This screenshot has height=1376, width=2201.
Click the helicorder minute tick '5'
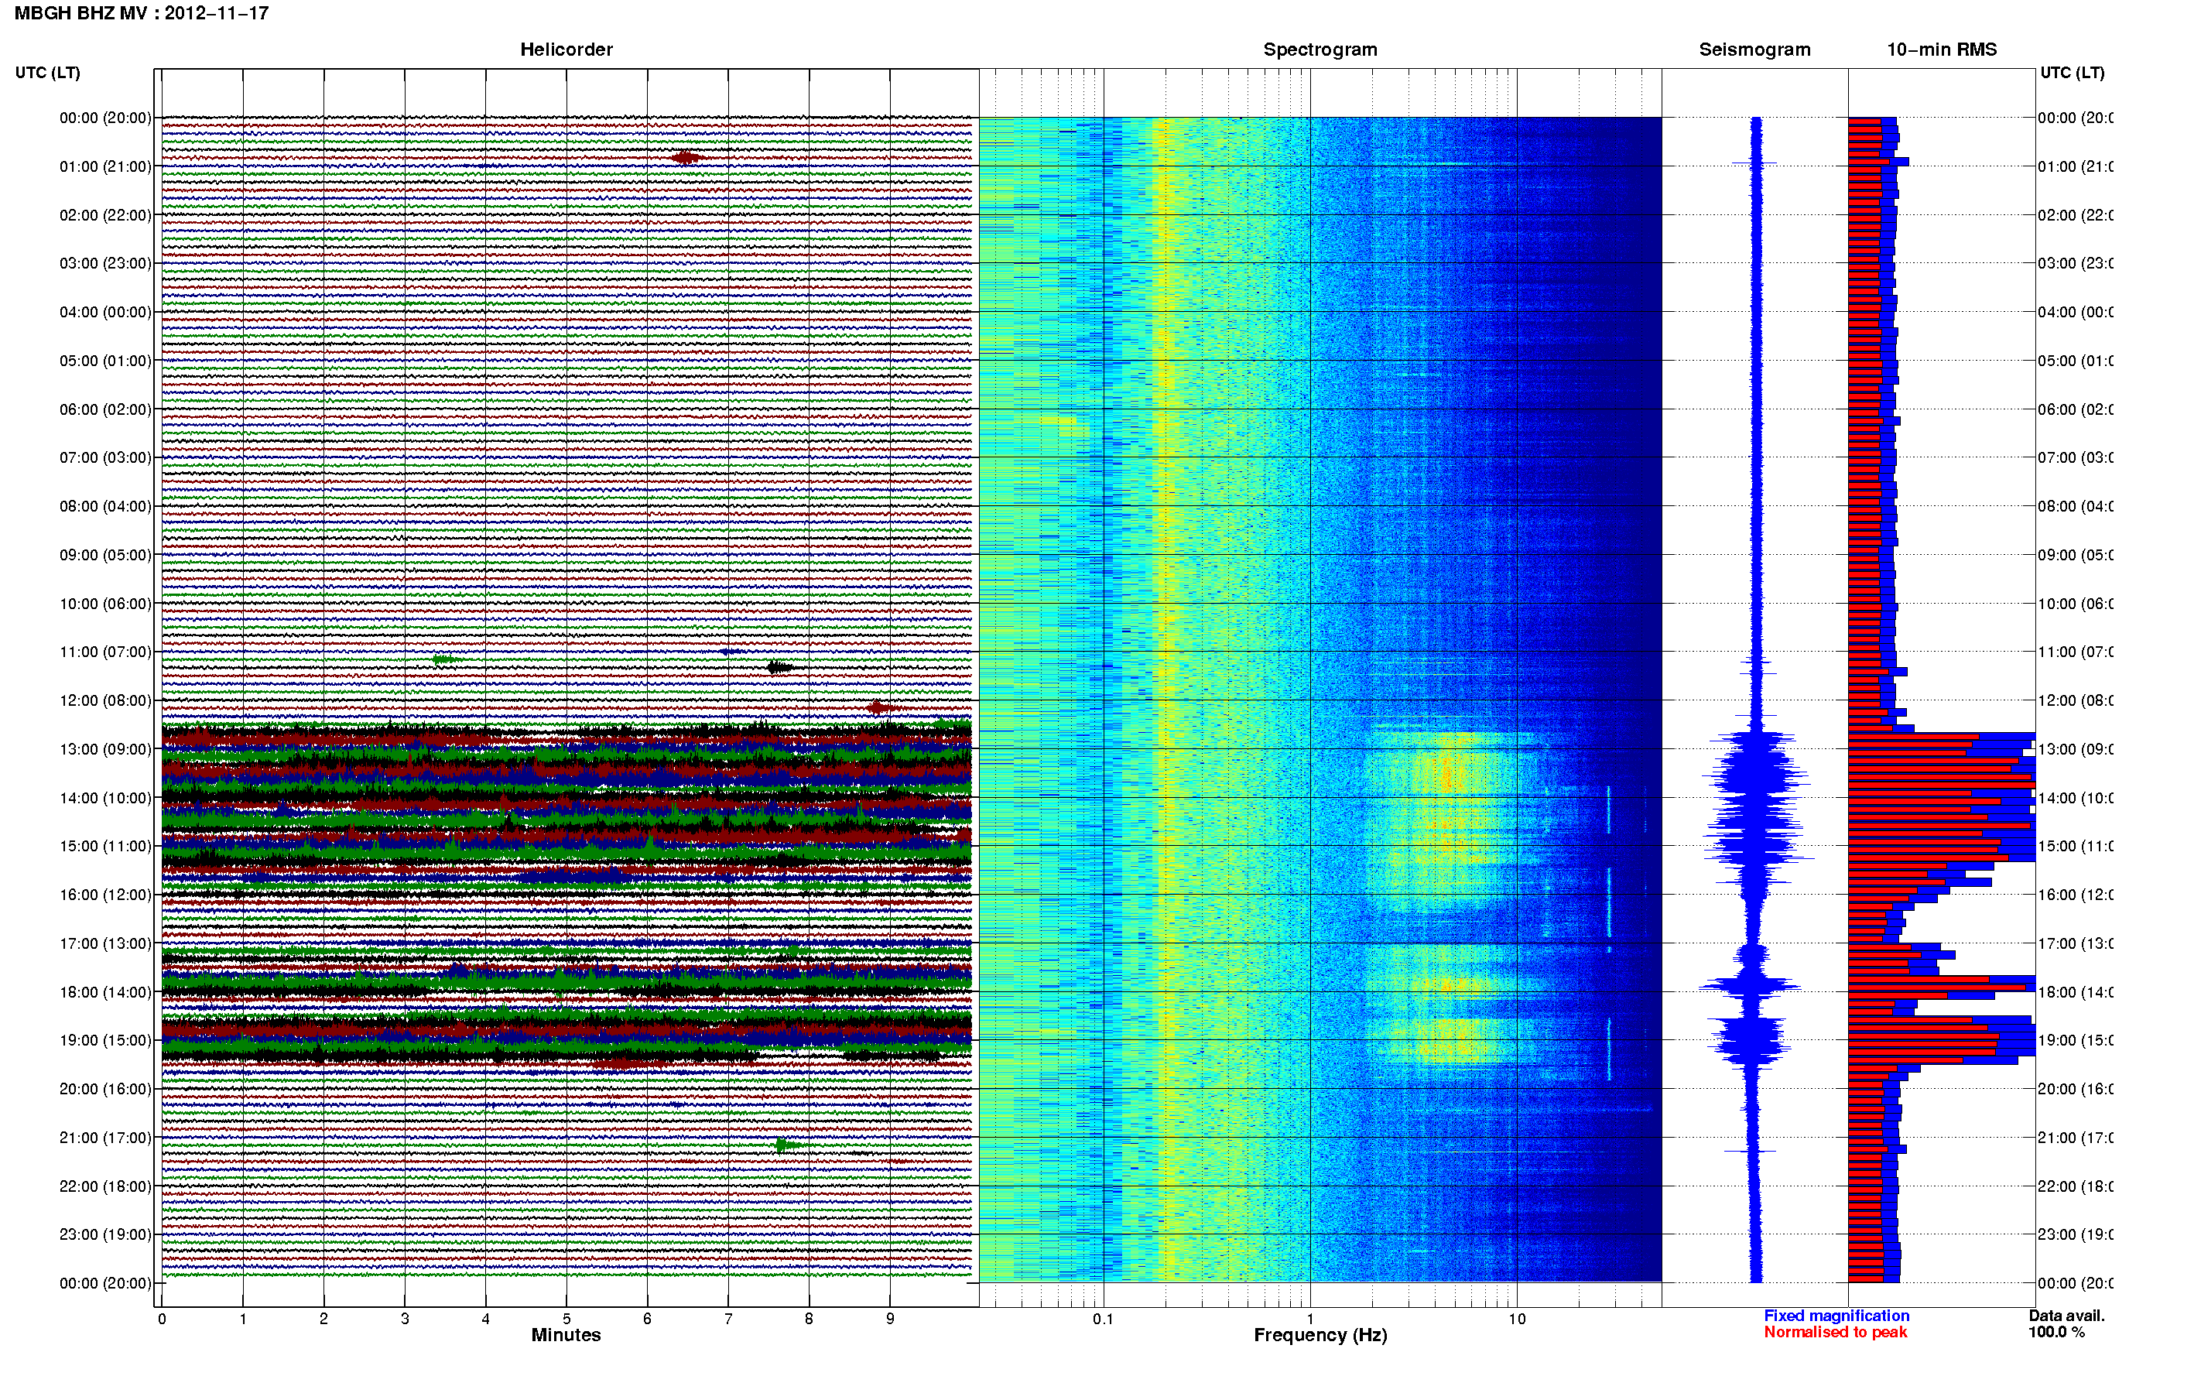(566, 1319)
